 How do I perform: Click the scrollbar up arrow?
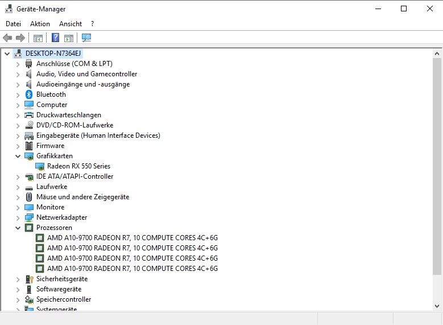437,54
